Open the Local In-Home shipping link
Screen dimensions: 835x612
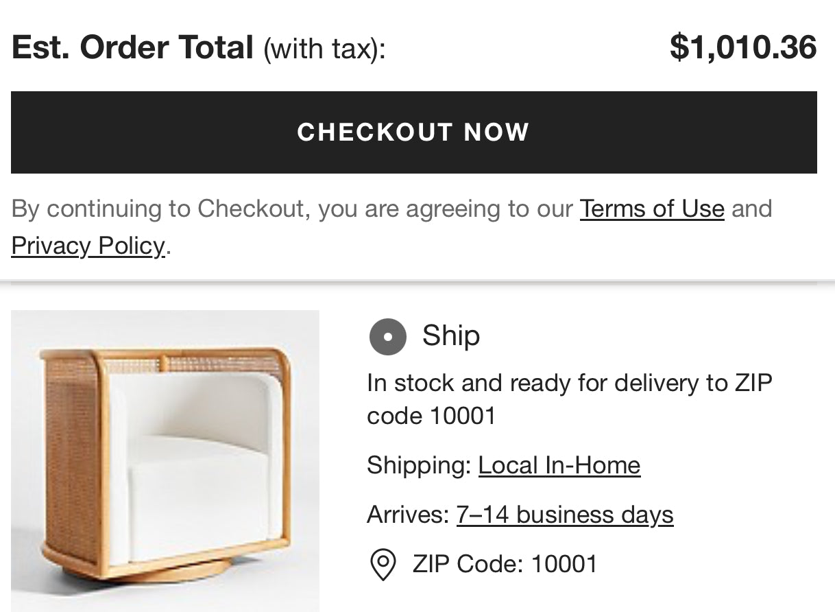click(559, 465)
